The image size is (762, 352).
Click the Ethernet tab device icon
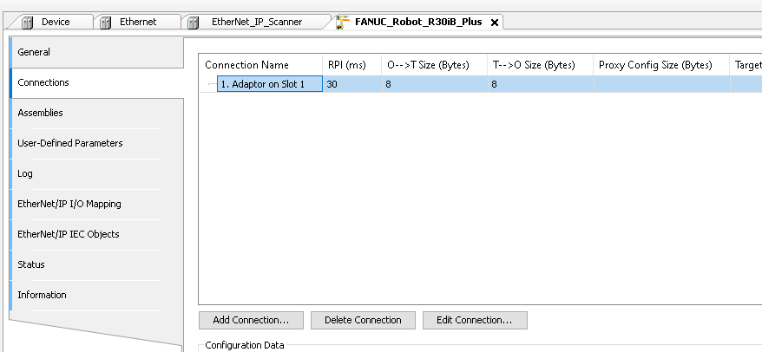[106, 23]
